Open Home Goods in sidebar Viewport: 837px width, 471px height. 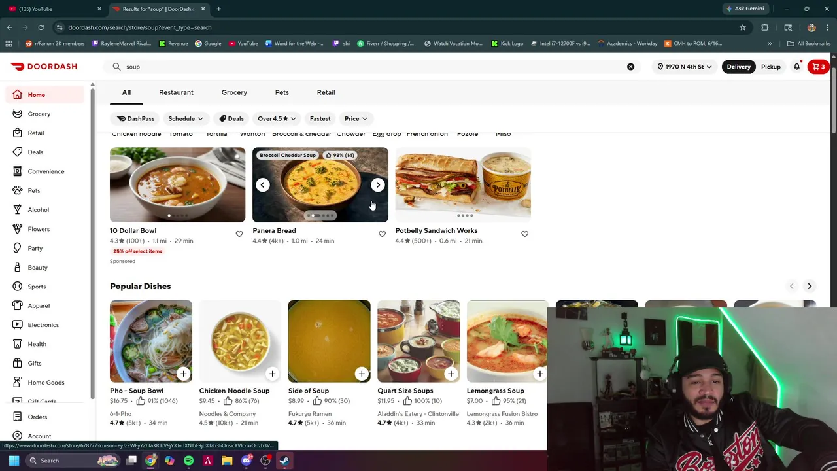(46, 383)
